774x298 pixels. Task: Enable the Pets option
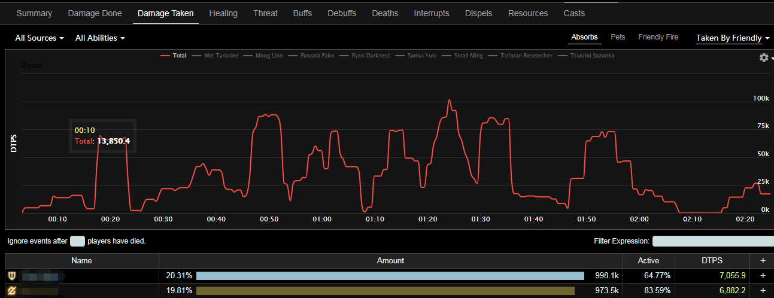pos(618,37)
